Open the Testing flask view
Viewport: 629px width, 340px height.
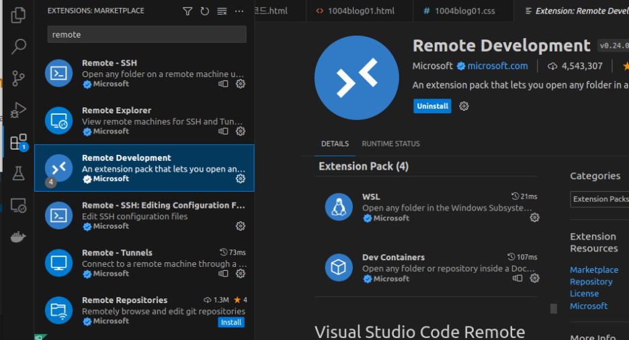coord(18,174)
